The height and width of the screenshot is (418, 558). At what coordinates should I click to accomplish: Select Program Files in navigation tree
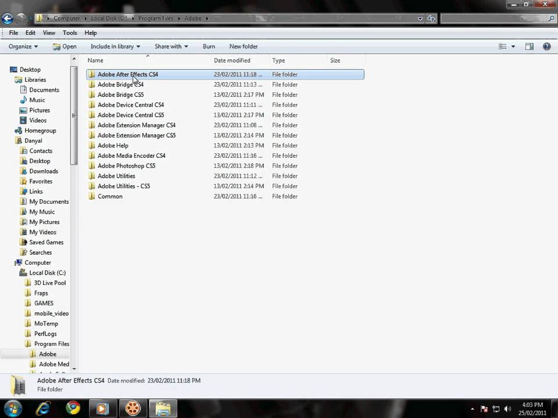[x=52, y=344]
